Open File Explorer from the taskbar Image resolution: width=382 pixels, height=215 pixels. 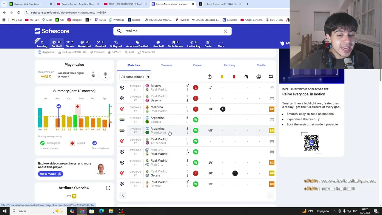click(x=111, y=211)
